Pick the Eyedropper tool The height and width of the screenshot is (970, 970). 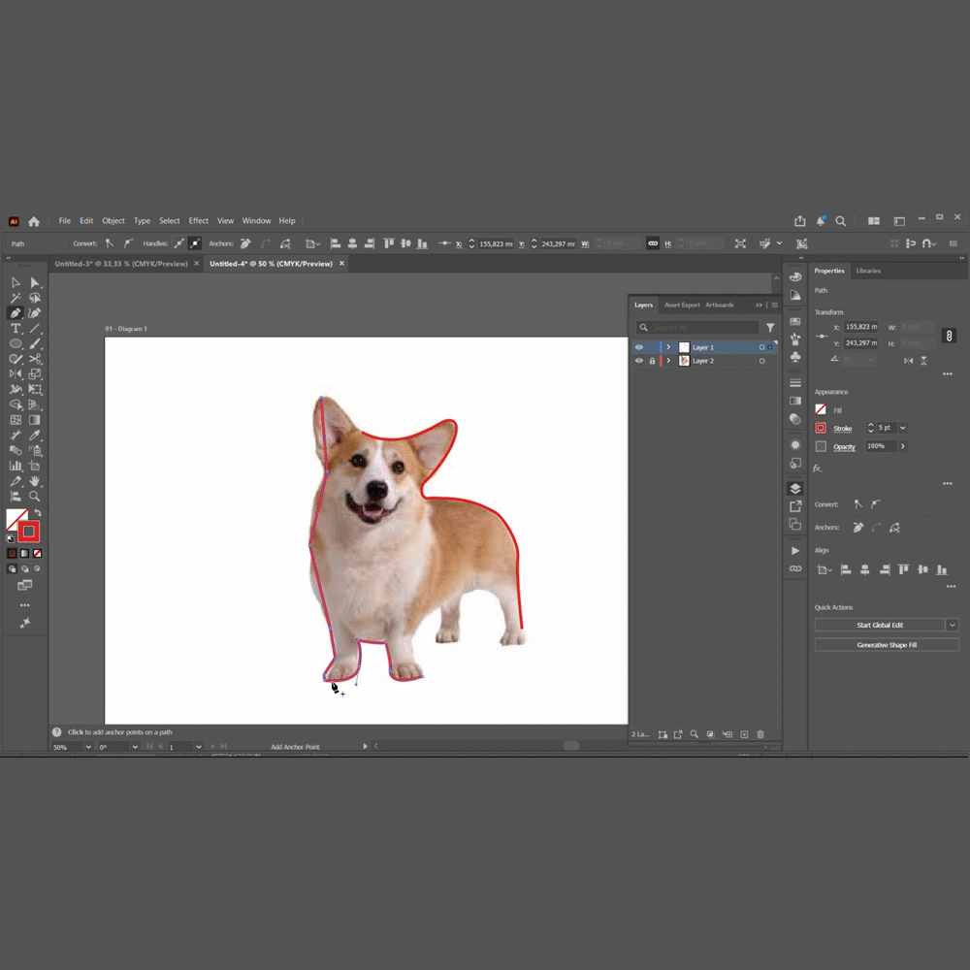click(x=35, y=435)
